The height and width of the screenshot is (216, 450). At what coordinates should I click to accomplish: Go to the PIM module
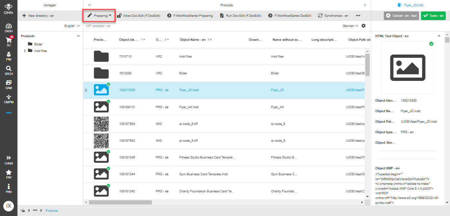[x=9, y=56]
